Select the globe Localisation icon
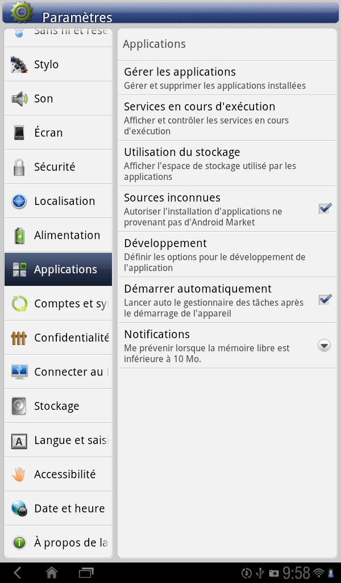The height and width of the screenshot is (583, 341). [x=19, y=201]
